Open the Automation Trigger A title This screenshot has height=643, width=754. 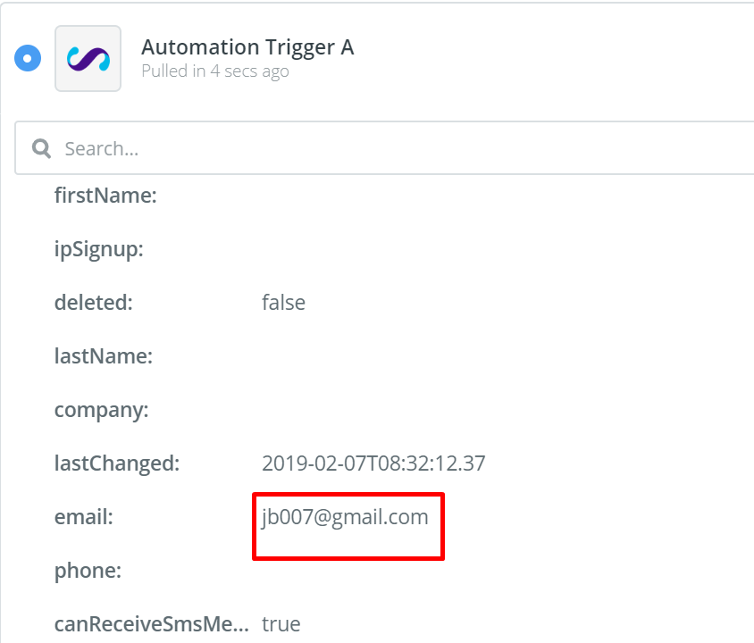point(247,47)
